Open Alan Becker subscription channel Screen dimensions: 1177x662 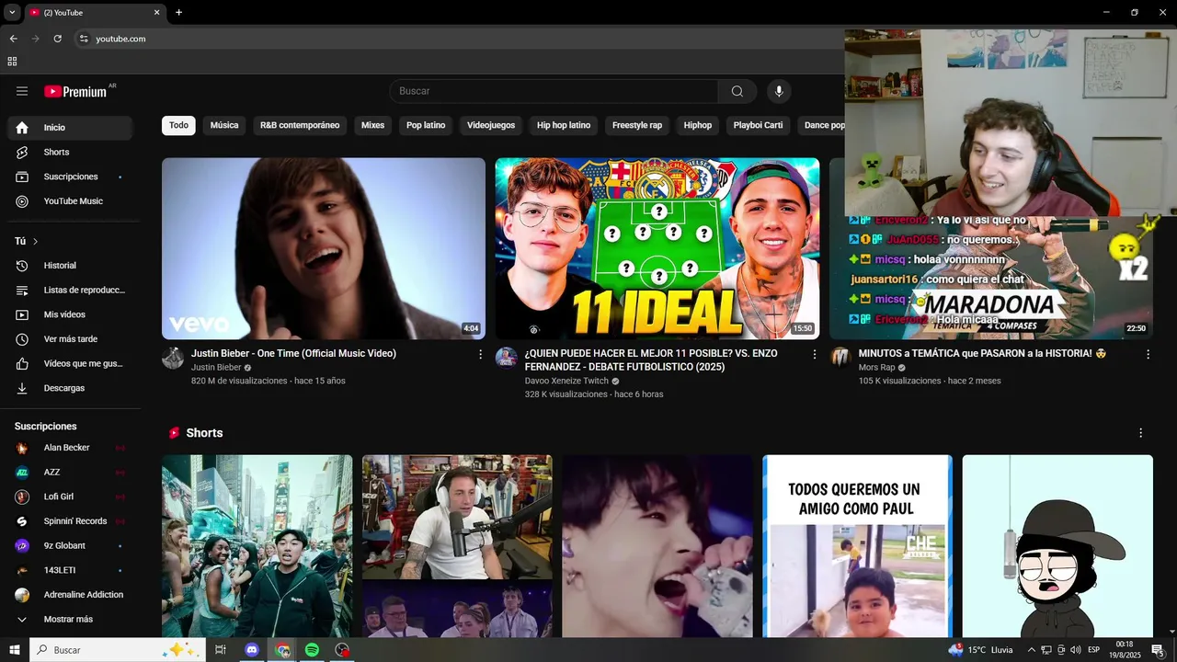(70, 448)
